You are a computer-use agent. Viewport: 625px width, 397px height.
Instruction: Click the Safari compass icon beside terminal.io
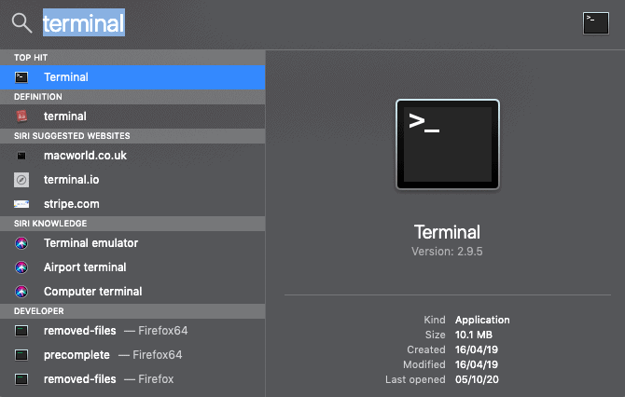pyautogui.click(x=21, y=180)
